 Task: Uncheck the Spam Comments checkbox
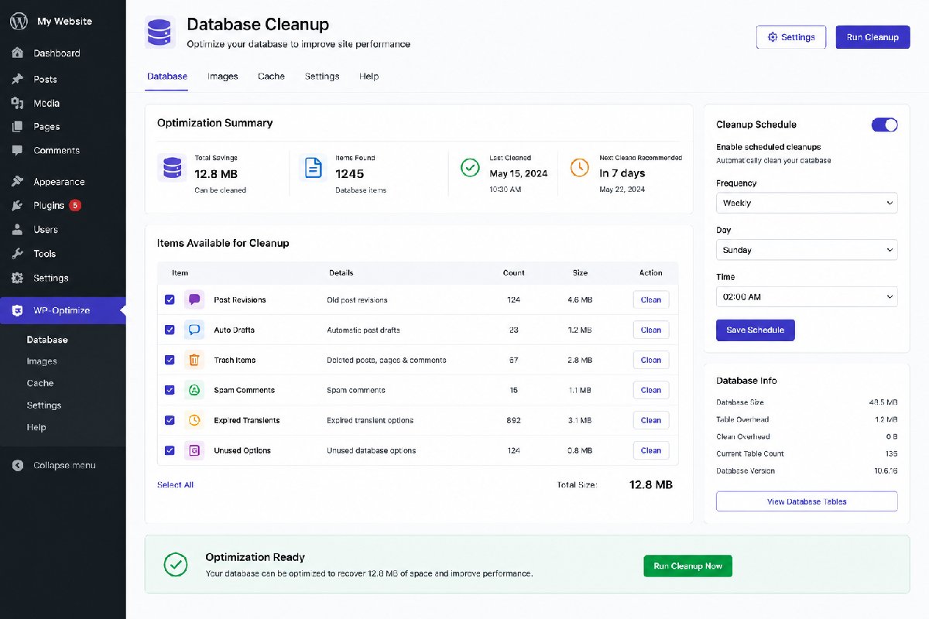[170, 390]
